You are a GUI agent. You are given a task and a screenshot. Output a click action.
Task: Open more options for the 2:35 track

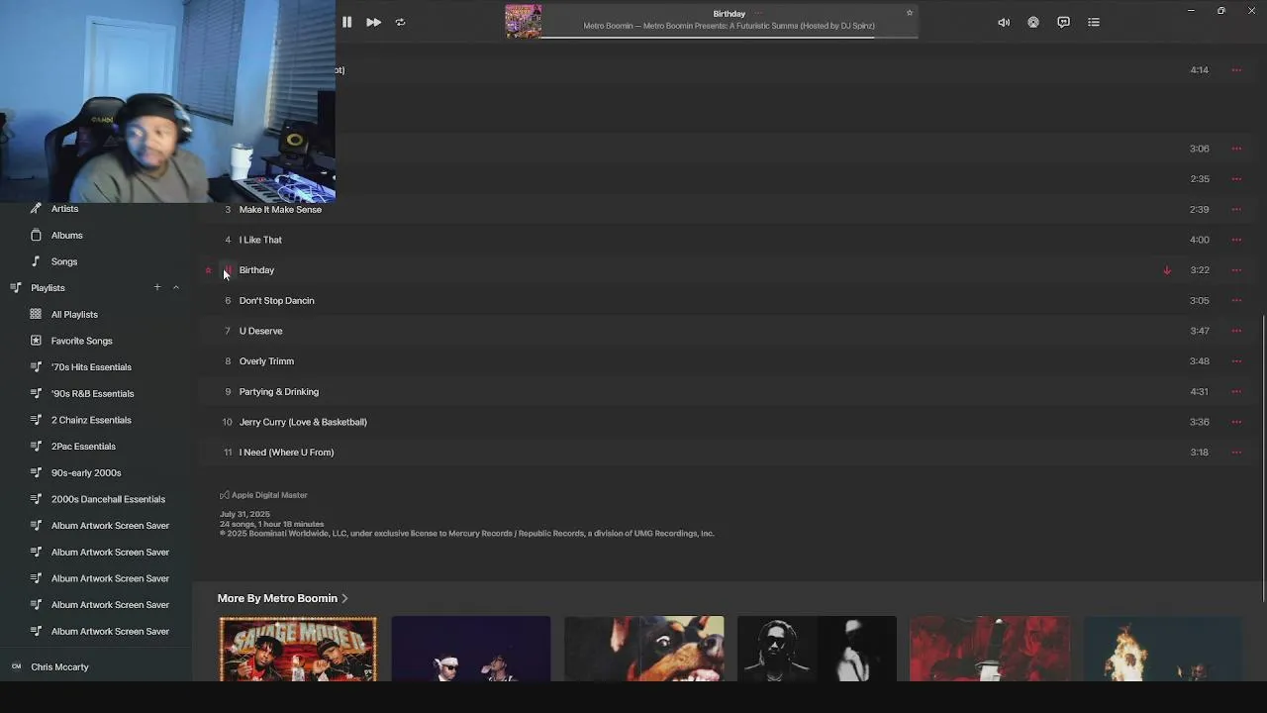pos(1236,179)
